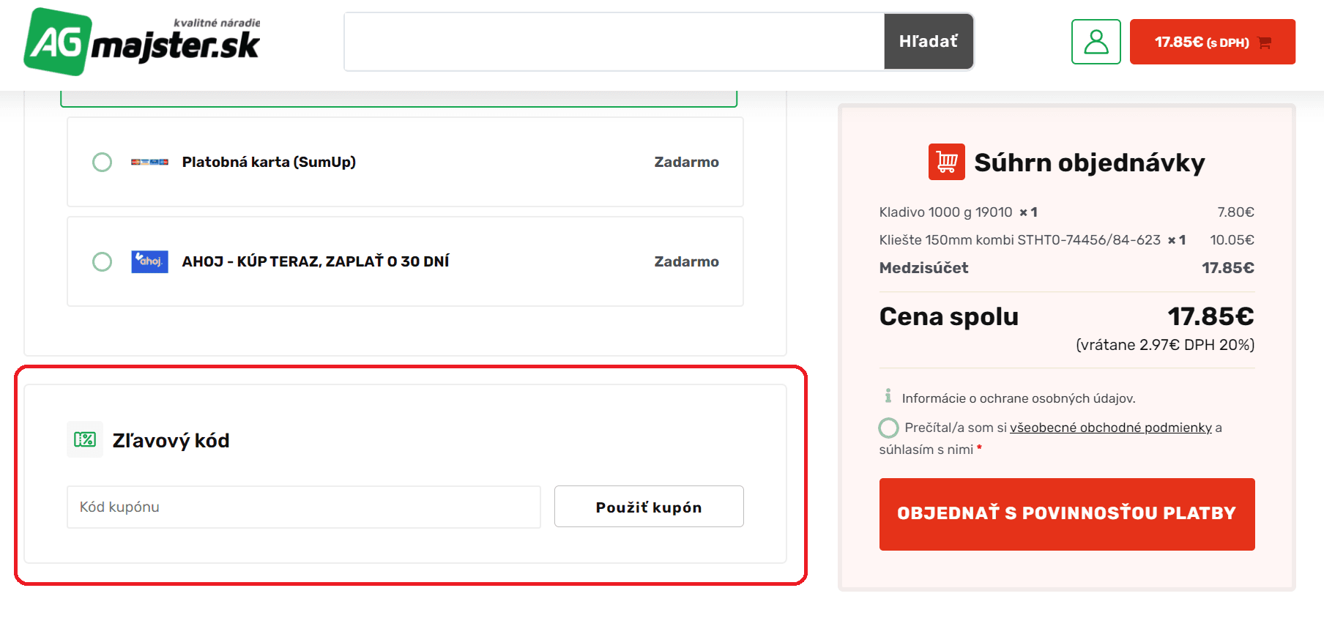Focus the search input field

[614, 42]
